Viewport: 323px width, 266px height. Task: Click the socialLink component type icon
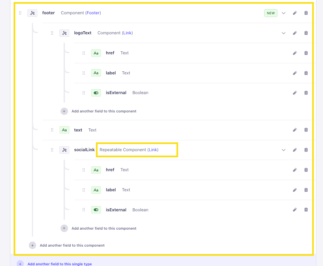(x=65, y=150)
